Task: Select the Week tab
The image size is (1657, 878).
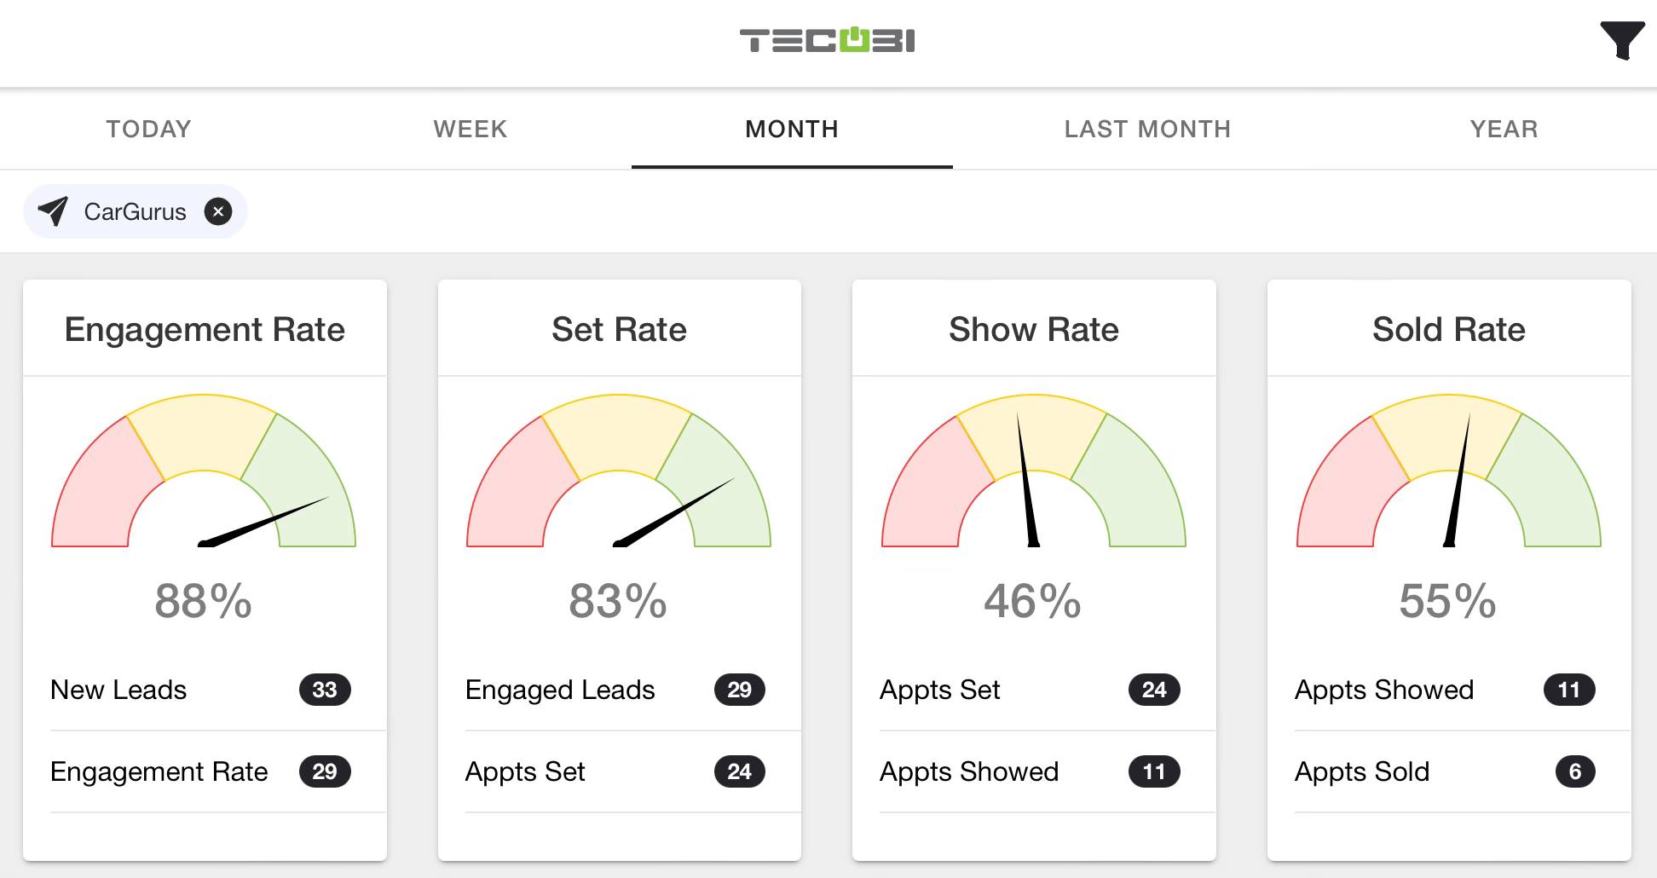Action: (x=470, y=129)
